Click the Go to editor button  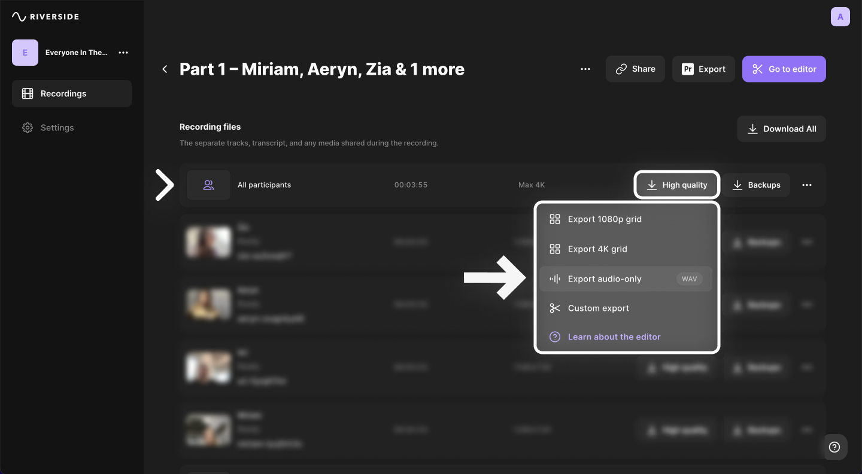pyautogui.click(x=784, y=69)
